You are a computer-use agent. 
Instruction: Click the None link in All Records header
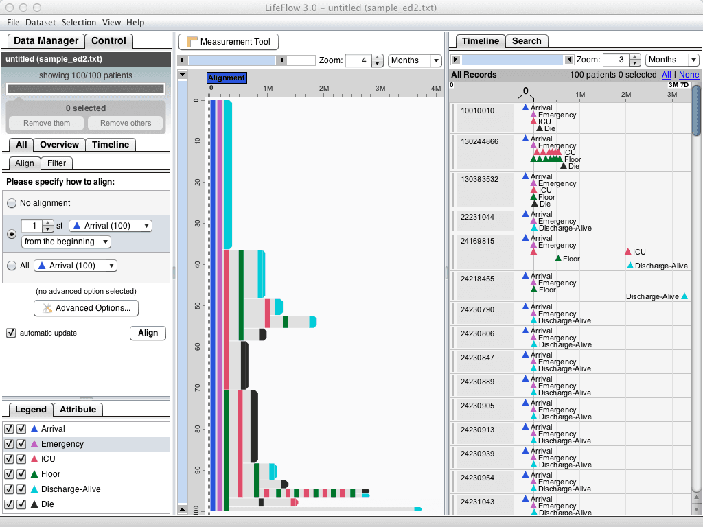(x=689, y=74)
